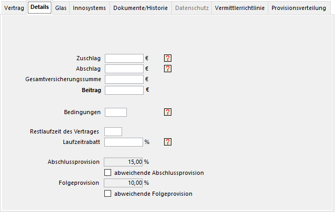Click the Restlaufzeit des Vertrages field

[113, 131]
